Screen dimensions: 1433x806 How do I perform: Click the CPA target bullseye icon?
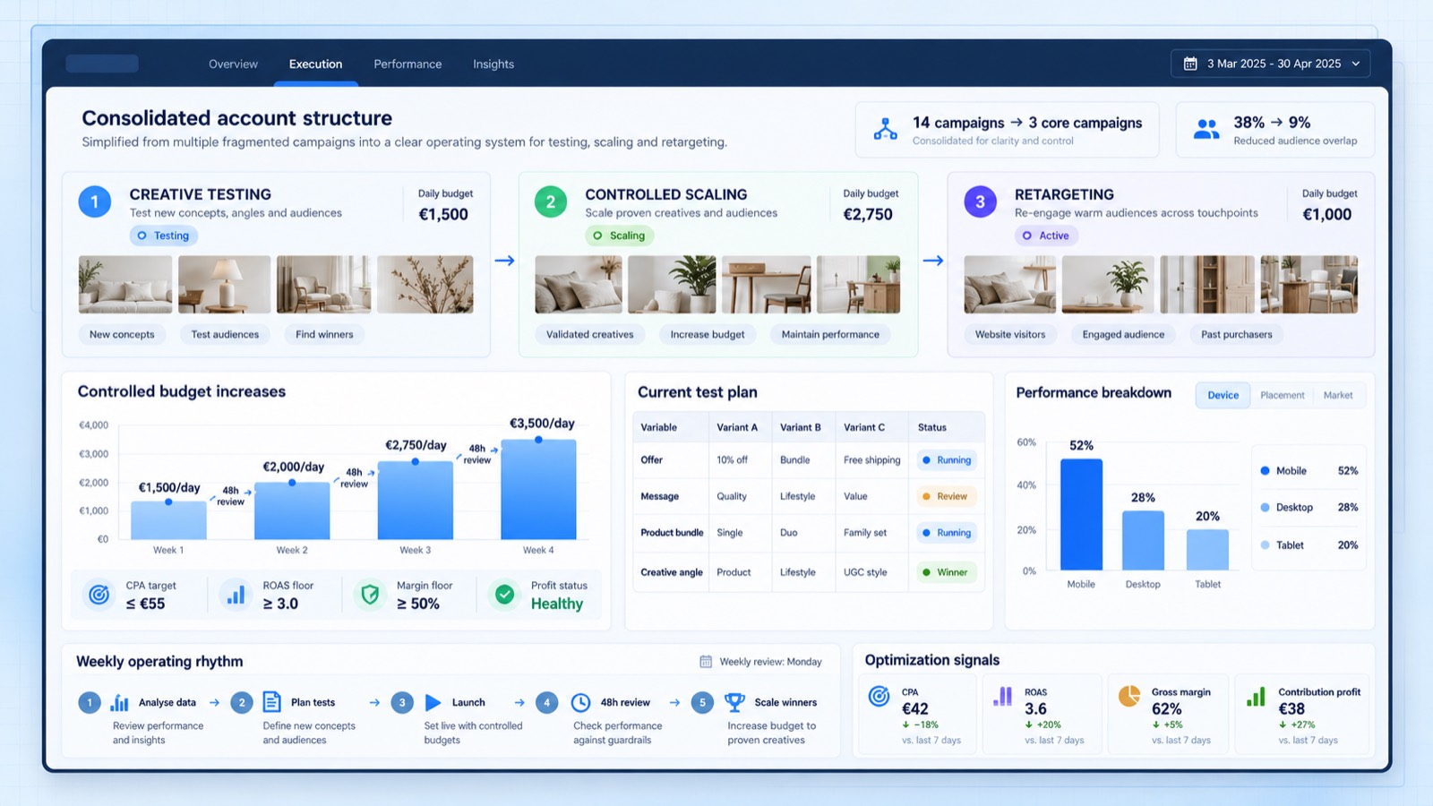[99, 594]
